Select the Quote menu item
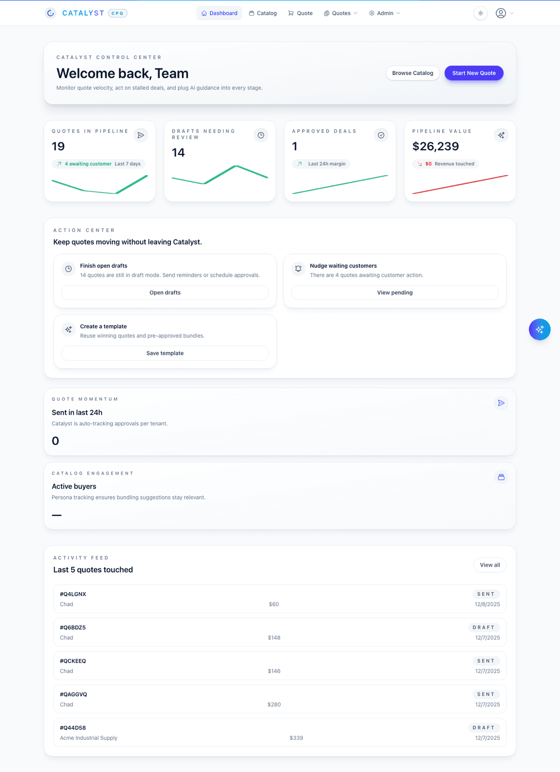This screenshot has height=772, width=560. [x=300, y=13]
